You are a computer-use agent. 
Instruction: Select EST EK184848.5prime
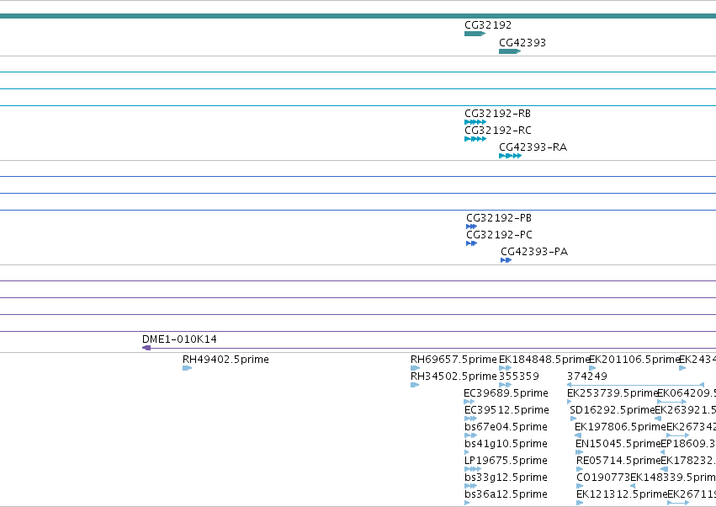pyautogui.click(x=544, y=360)
